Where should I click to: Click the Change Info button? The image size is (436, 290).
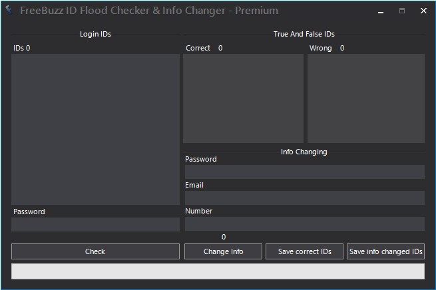[223, 251]
